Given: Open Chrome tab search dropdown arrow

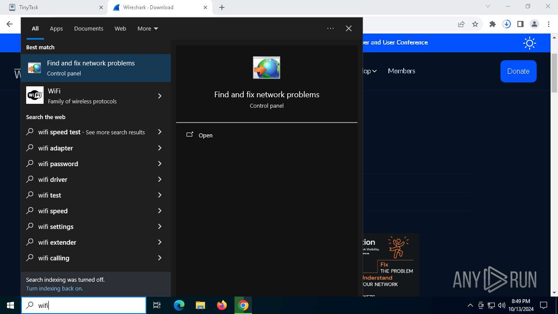Looking at the screenshot, I should click(488, 7).
